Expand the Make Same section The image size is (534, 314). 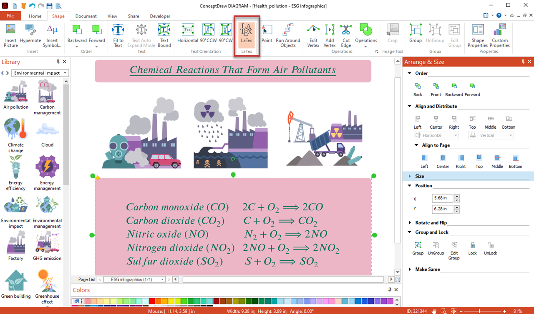[x=410, y=269]
